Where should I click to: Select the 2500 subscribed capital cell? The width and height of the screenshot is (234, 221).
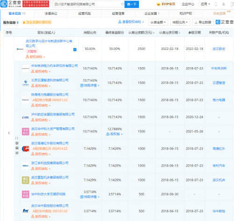[141, 49]
